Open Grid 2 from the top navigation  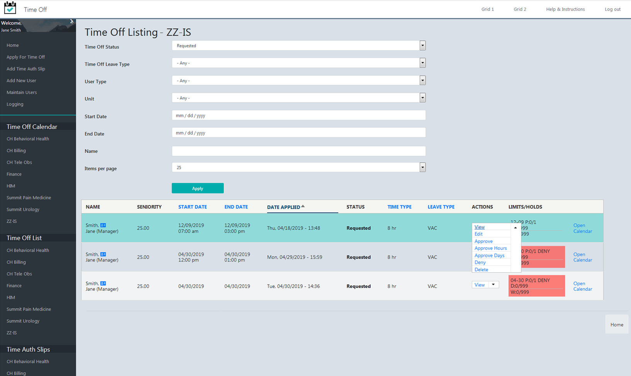(x=519, y=9)
